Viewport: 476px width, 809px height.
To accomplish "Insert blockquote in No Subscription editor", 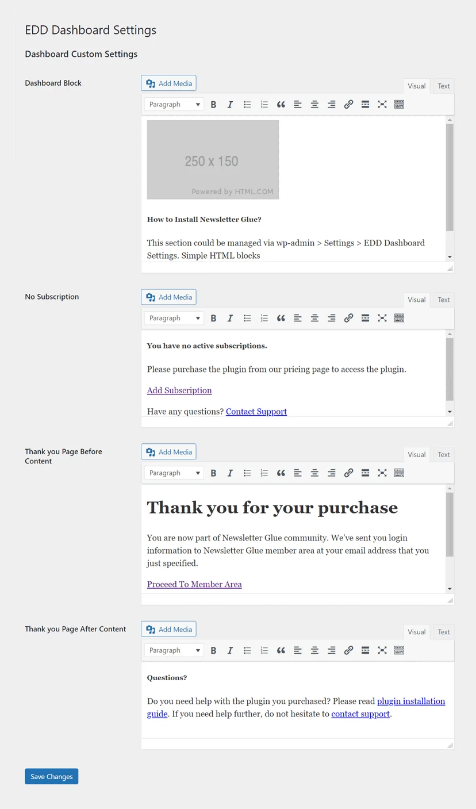I will point(281,319).
